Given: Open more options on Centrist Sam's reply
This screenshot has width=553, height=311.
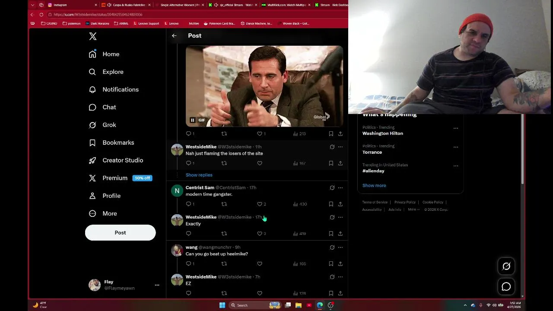Looking at the screenshot, I should pos(340,188).
